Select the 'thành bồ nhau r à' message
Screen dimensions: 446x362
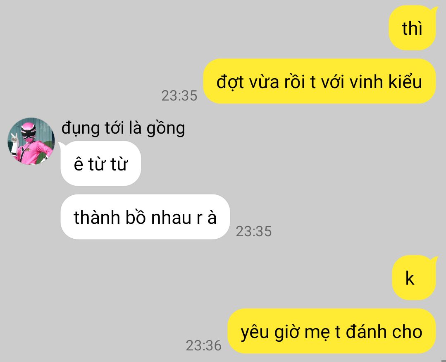pyautogui.click(x=145, y=217)
